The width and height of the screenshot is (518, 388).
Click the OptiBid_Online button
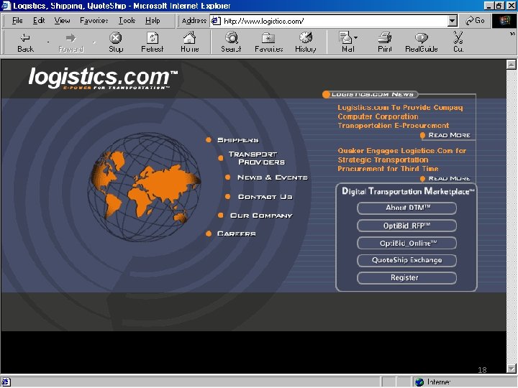[407, 243]
